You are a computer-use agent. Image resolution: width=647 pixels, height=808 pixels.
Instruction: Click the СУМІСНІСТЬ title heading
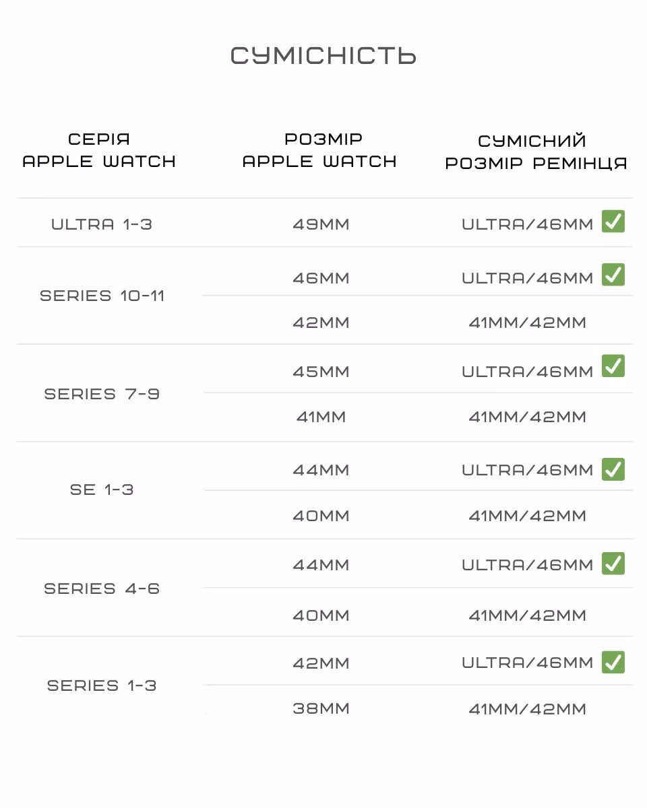tap(323, 56)
